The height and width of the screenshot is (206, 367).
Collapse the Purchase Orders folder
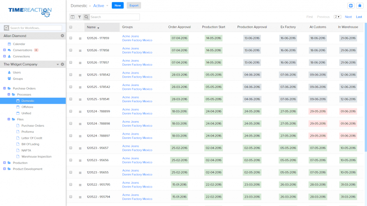(x=4, y=88)
